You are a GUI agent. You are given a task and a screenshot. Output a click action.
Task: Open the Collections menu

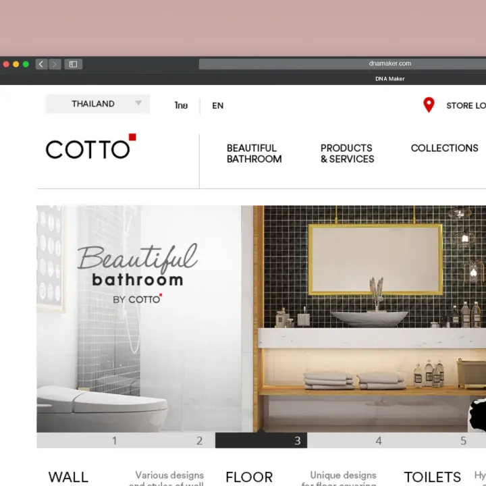tap(444, 148)
